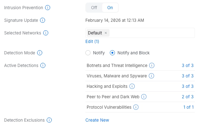Expand Peer to Peer 2 of 3 detections
200x127 pixels.
(x=188, y=97)
